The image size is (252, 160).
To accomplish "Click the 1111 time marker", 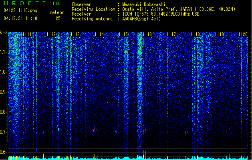I will tap(27, 34).
